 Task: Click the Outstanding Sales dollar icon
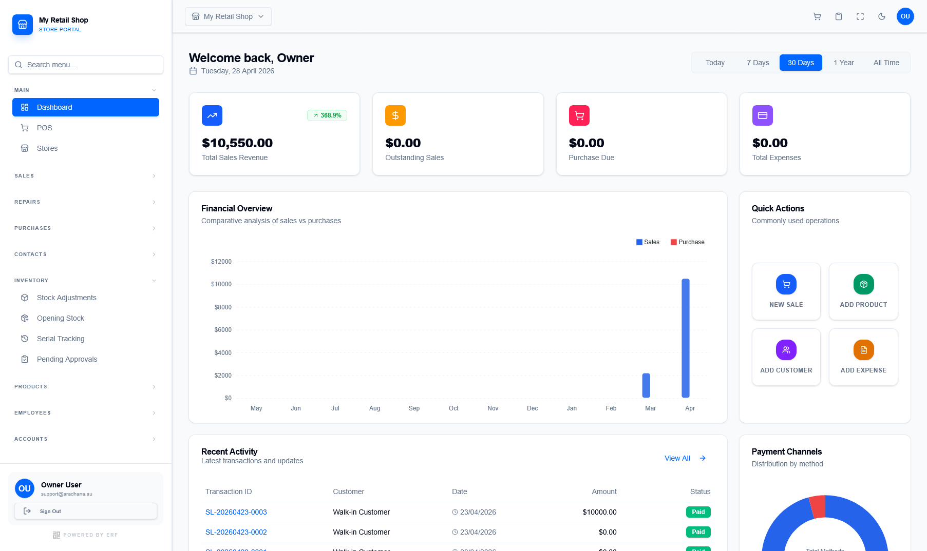[395, 115]
